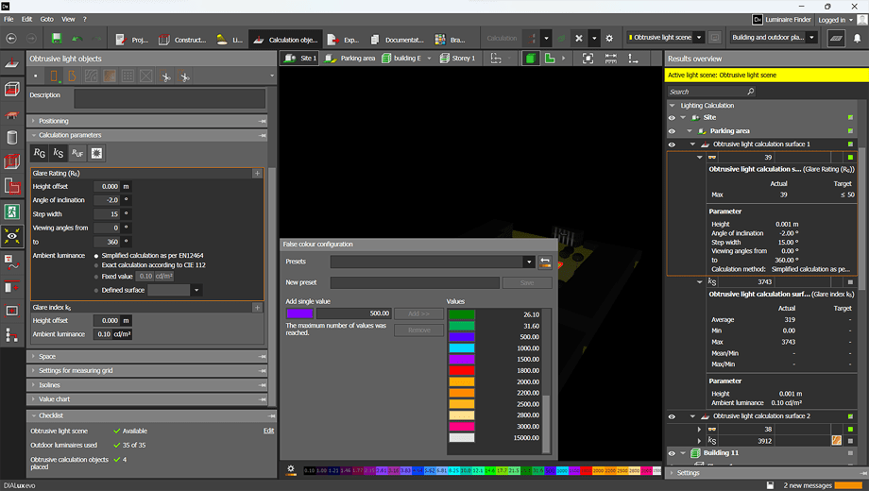Screen dimensions: 869x491
Task: Click the notifications bell icon
Action: pyautogui.click(x=858, y=39)
